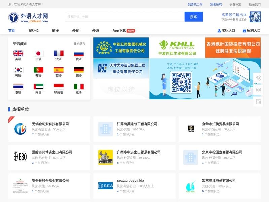
Task: Pick the German flag icon
Action: tap(79, 70)
